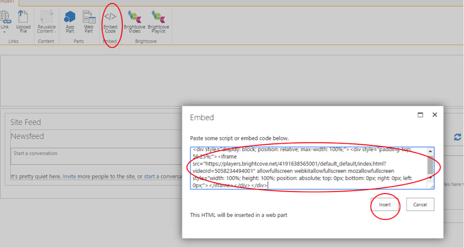Viewport: 464px width, 248px height.
Task: Maximize the Embed dialog
Action: tap(420, 115)
